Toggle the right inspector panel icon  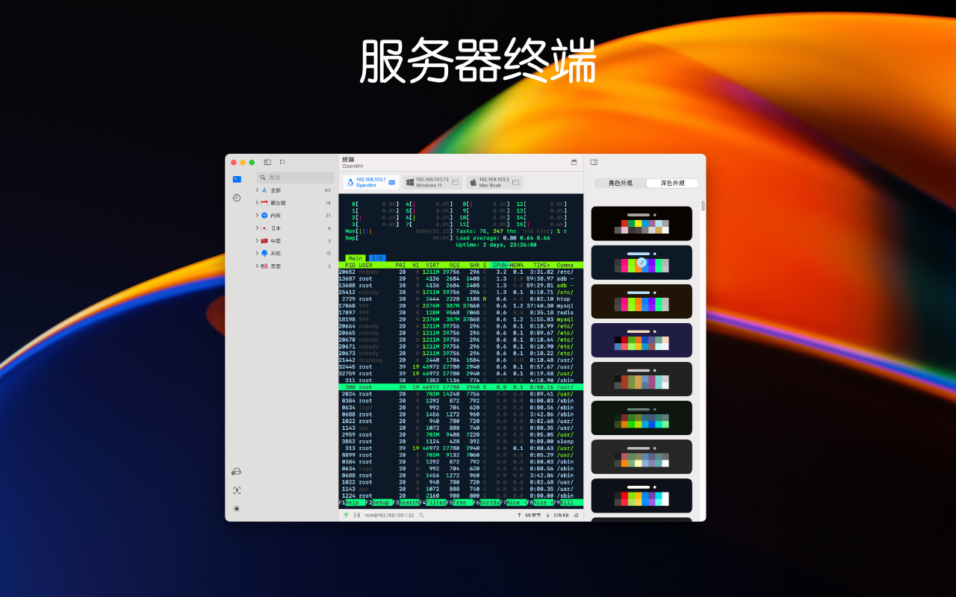pyautogui.click(x=594, y=162)
